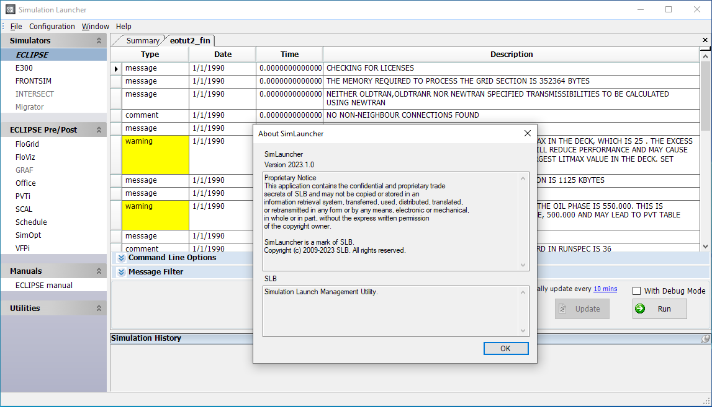The width and height of the screenshot is (712, 407).
Task: Open the 10 mins update interval link
Action: [605, 289]
